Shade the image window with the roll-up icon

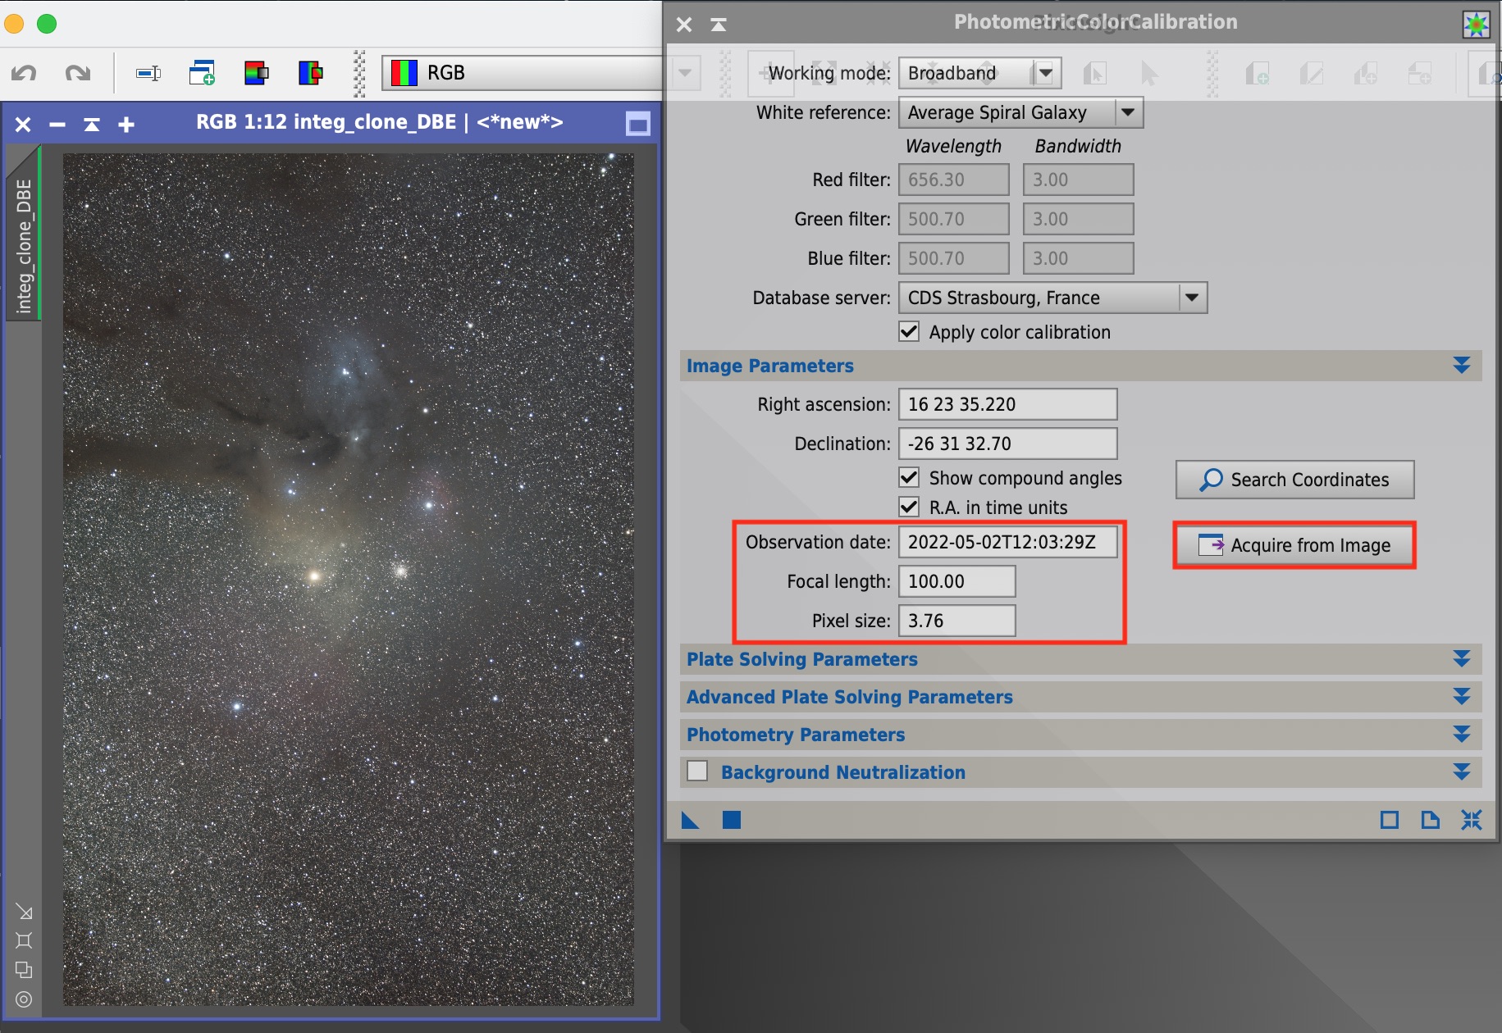[92, 125]
